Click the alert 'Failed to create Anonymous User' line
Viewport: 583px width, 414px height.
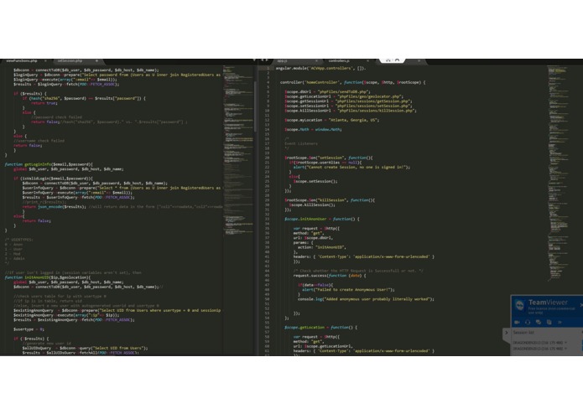tap(348, 290)
